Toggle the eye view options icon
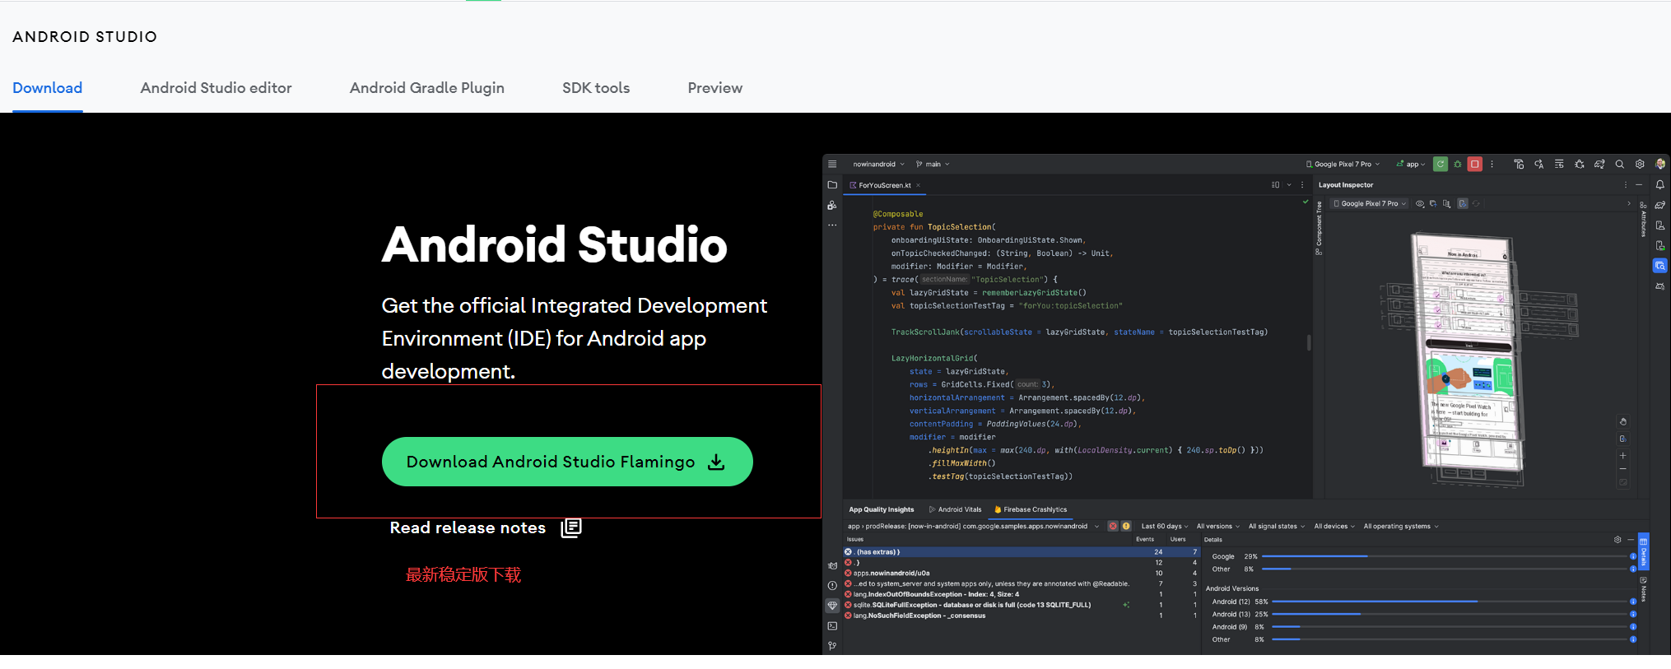1671x669 pixels. point(1420,204)
